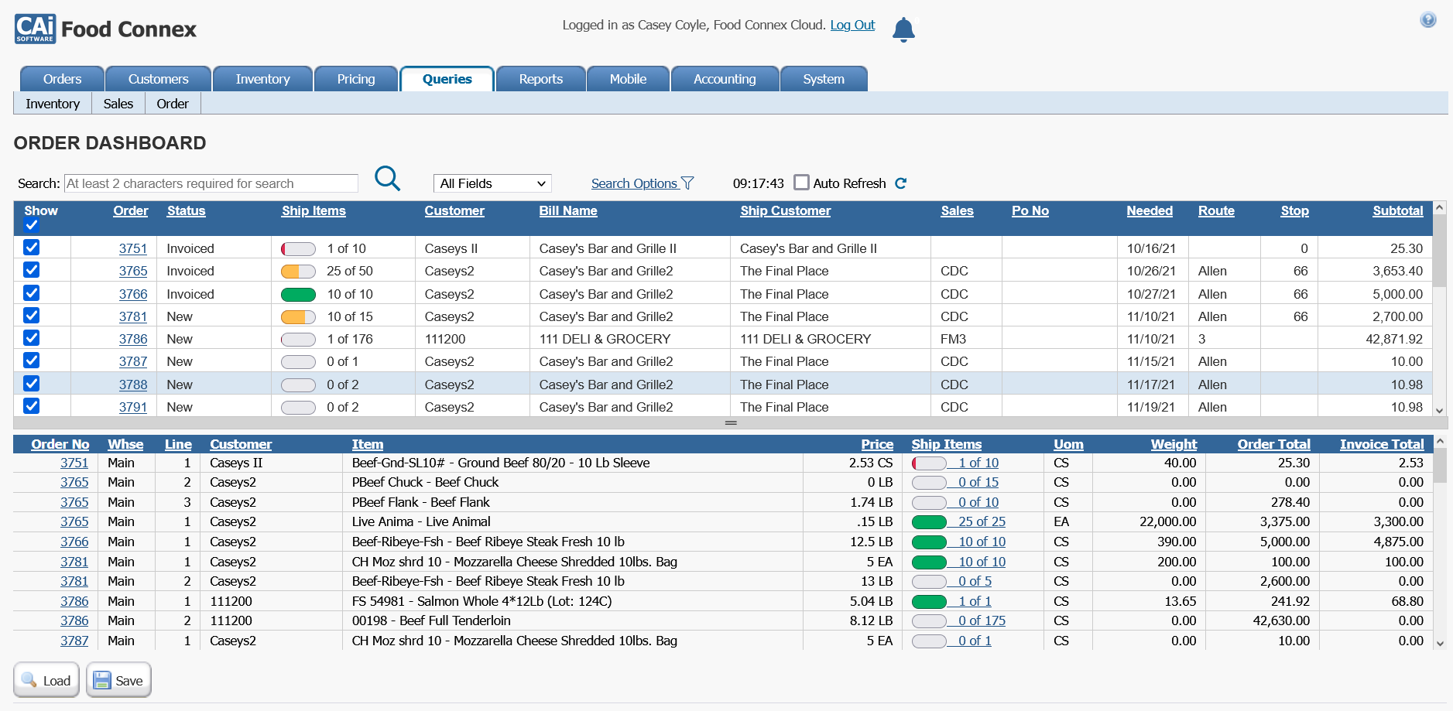Sort by the Po No column header

(1030, 210)
